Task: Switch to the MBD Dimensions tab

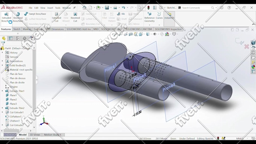Action: pos(55,29)
